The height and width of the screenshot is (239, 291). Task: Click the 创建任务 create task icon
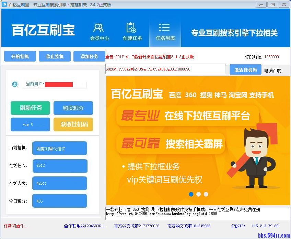tap(132, 32)
